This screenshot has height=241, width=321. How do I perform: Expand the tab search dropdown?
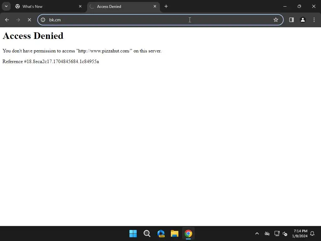(6, 6)
